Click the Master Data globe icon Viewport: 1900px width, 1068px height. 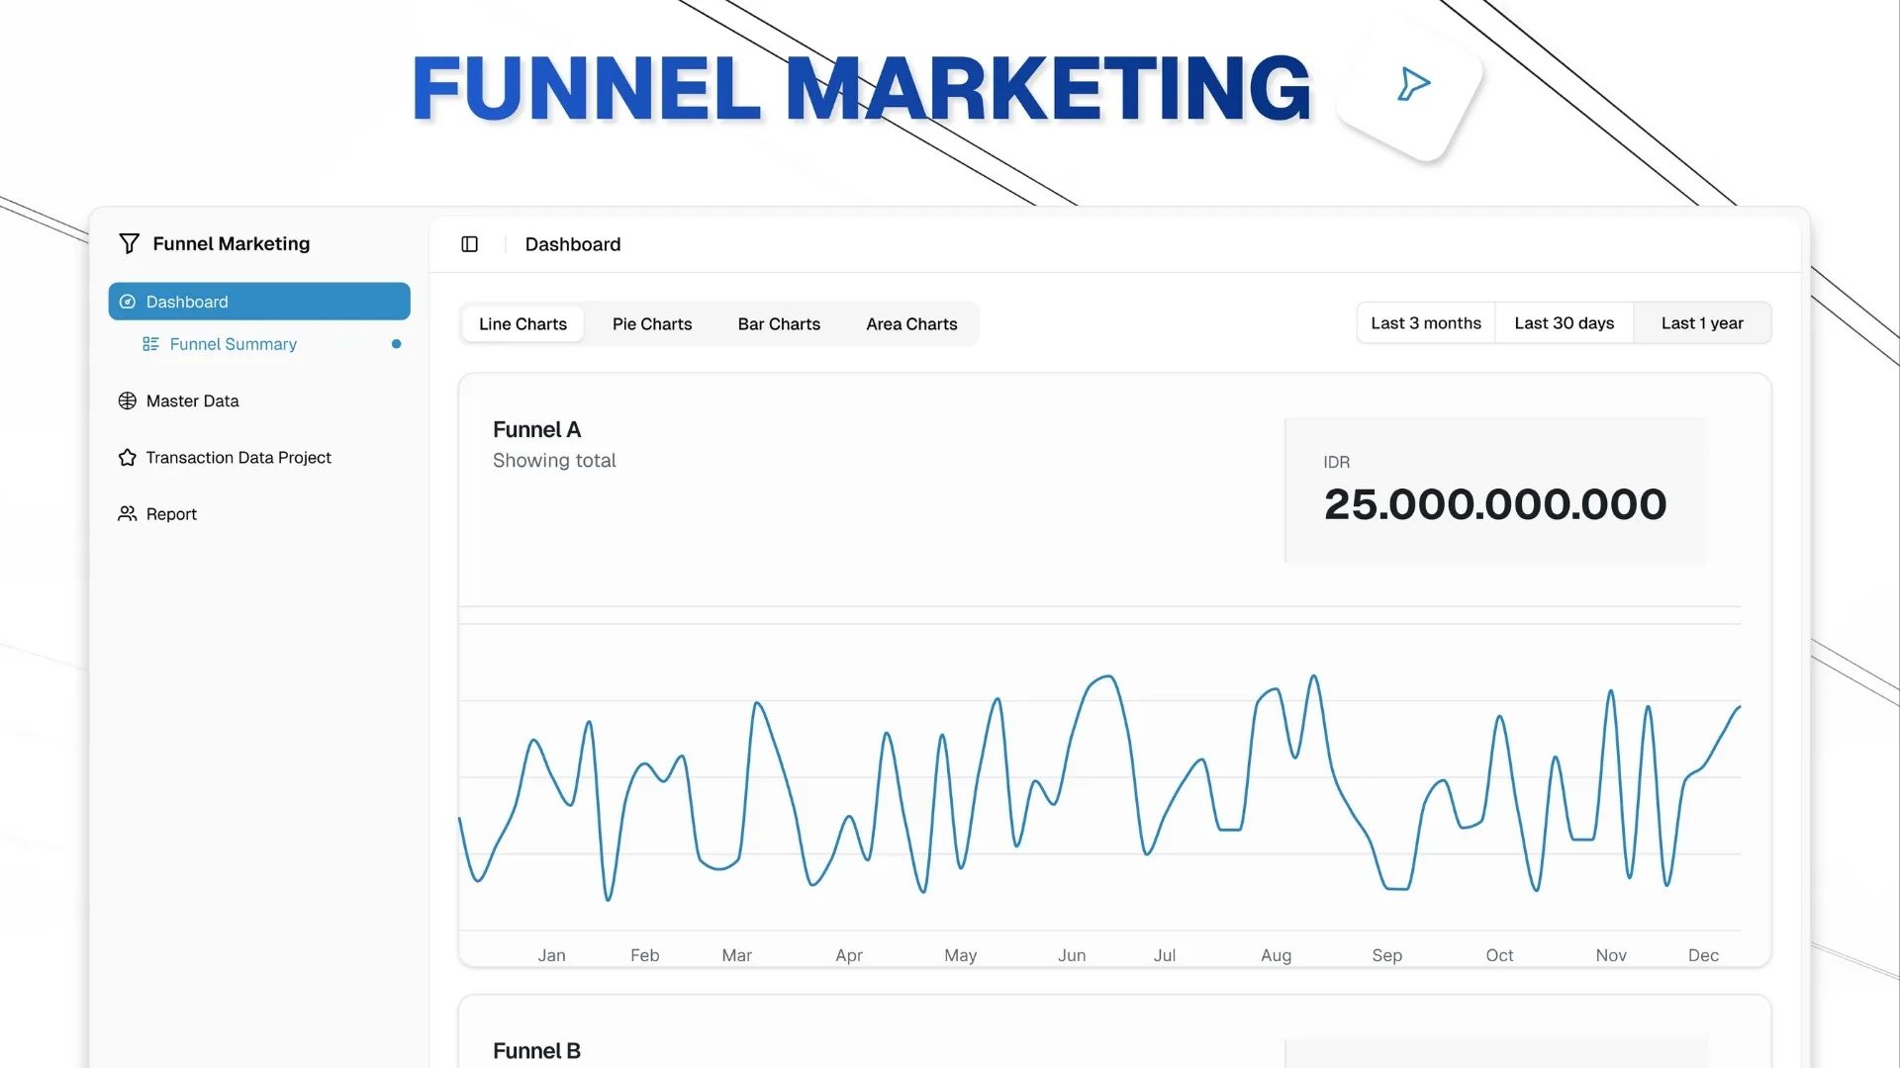[x=128, y=400]
